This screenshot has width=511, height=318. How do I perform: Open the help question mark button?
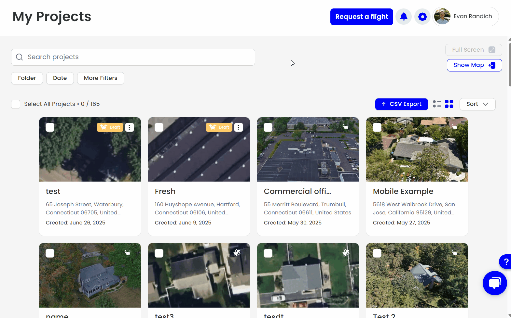point(505,261)
